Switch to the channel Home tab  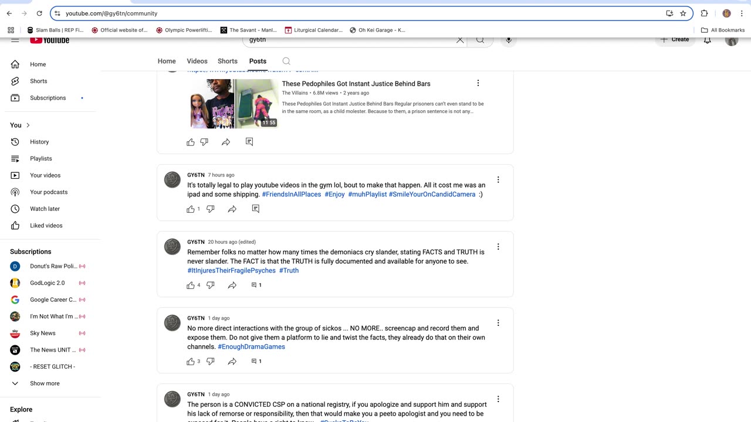tap(167, 61)
